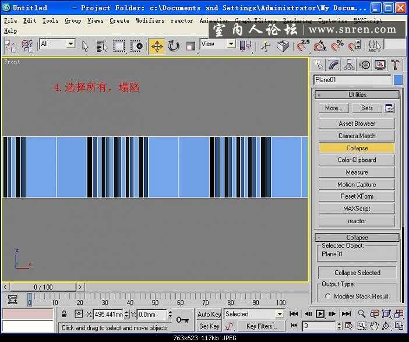This screenshot has width=409, height=342.
Task: Click the Plane01 object color swatch
Action: 398,80
